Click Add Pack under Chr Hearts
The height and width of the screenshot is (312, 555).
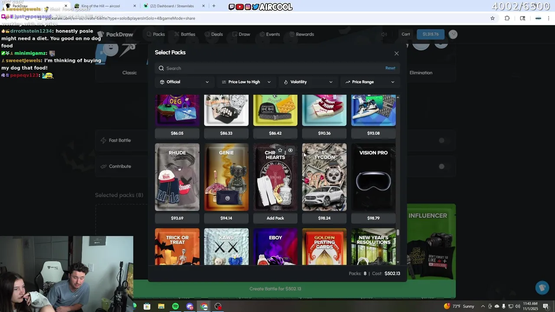[275, 218]
